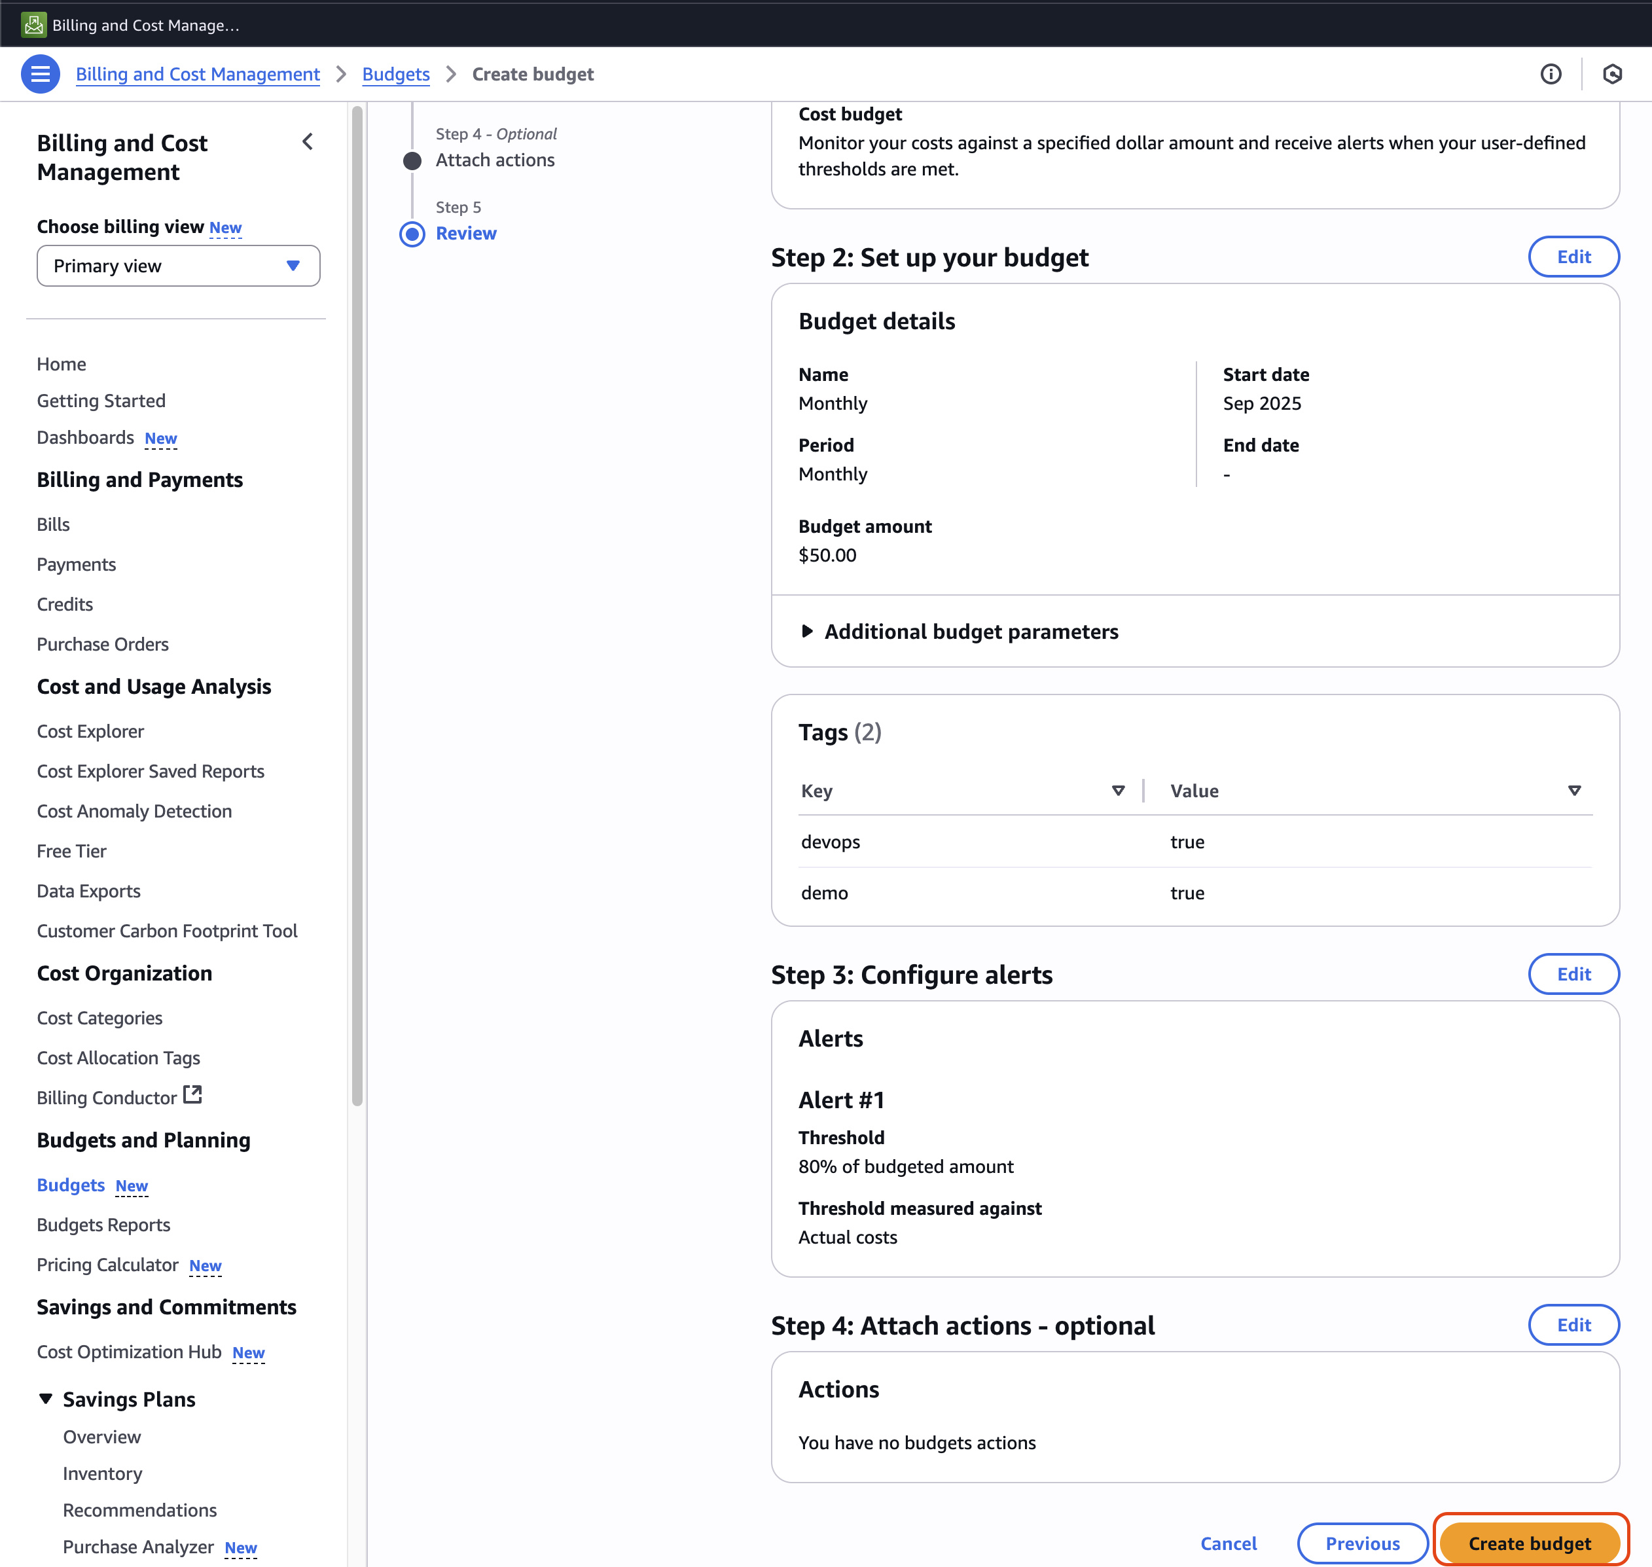Screen dimensions: 1652x1567
Task: Click the Billing and Cost Management tab icon
Action: point(33,25)
